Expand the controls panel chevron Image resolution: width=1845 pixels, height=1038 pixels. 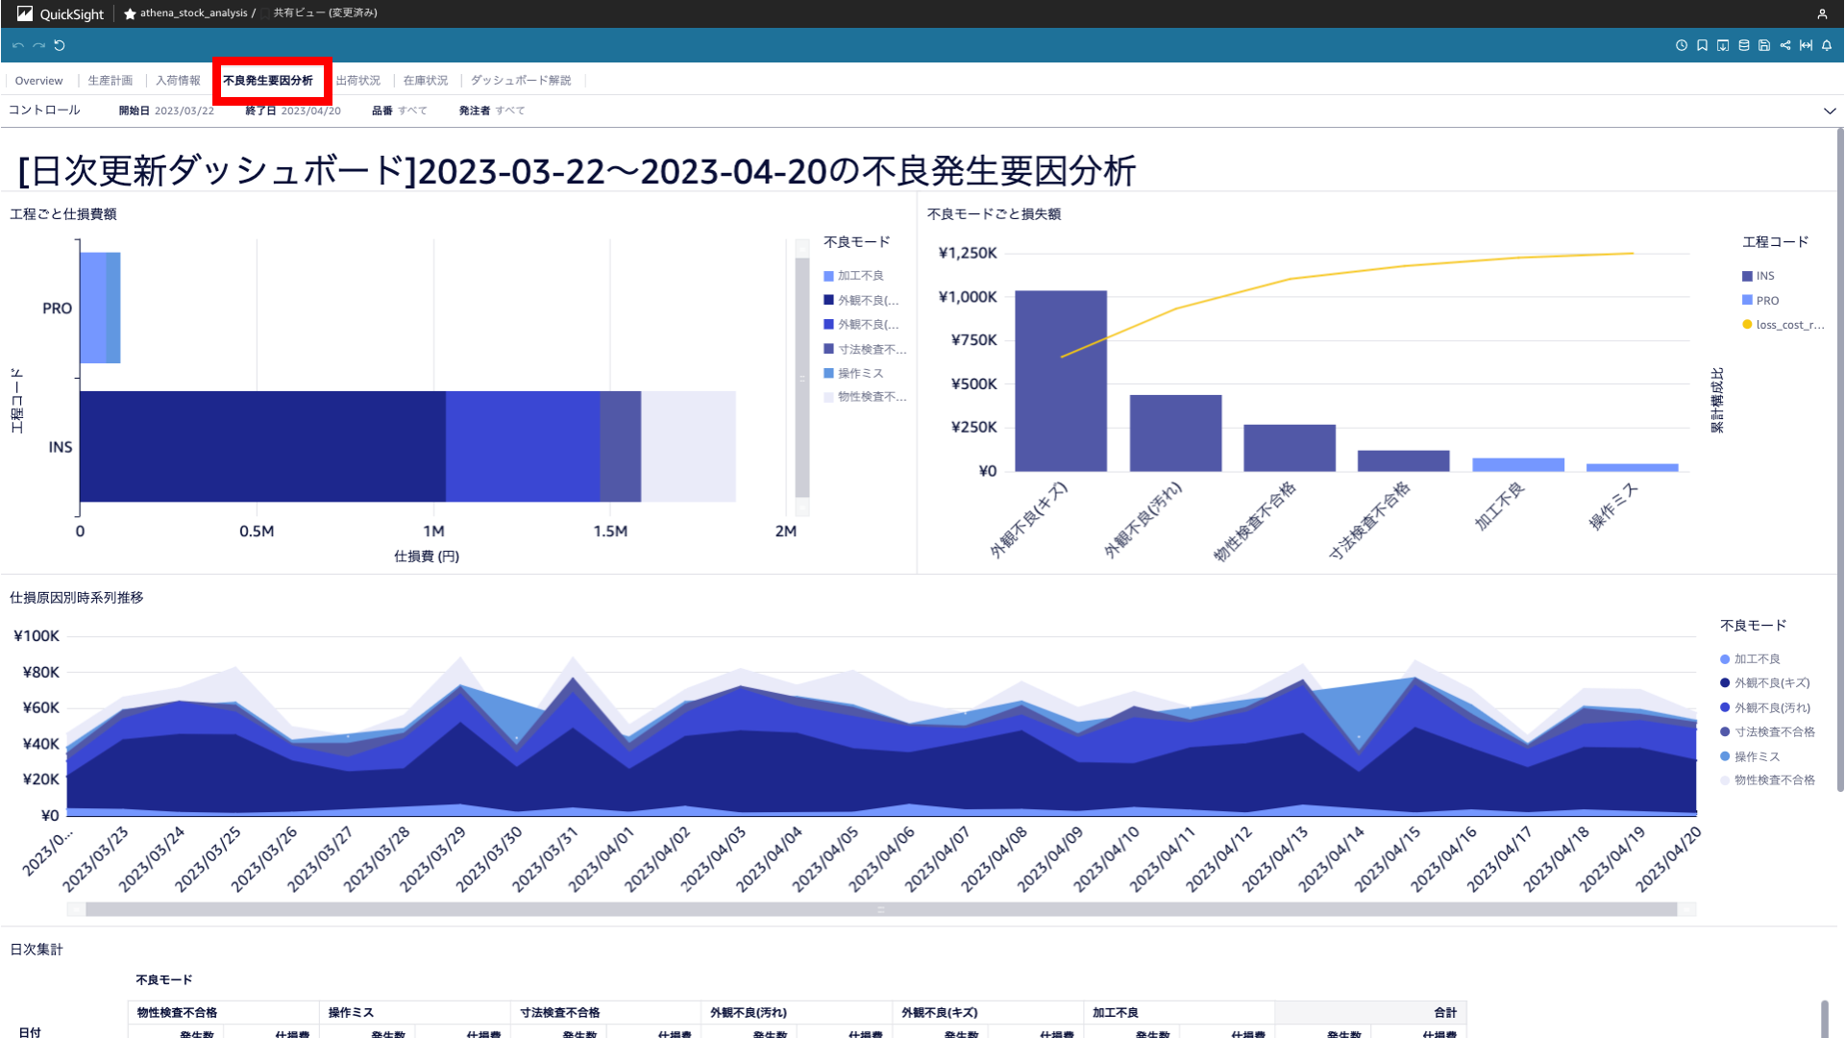[x=1829, y=111]
